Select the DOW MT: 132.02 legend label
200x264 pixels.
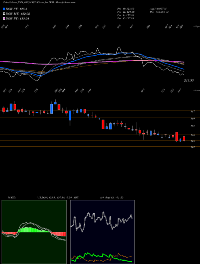(x=18, y=14)
